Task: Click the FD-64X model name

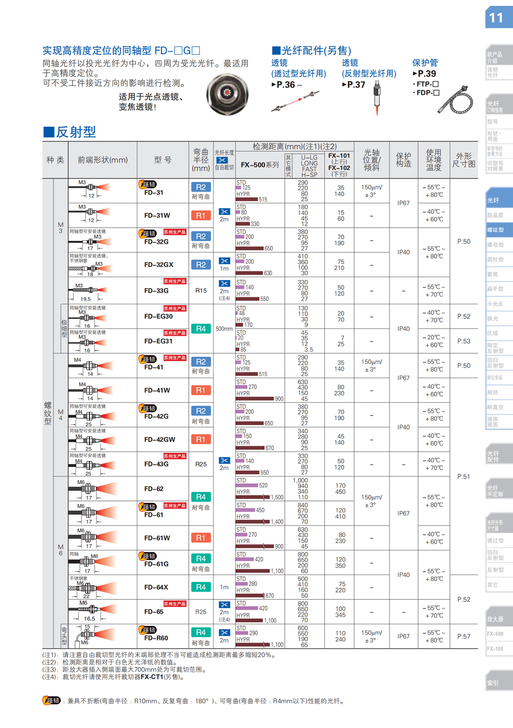Action: [156, 587]
